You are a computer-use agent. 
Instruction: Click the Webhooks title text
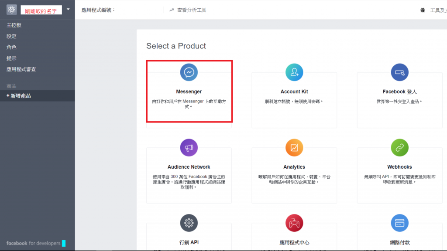[x=399, y=167]
